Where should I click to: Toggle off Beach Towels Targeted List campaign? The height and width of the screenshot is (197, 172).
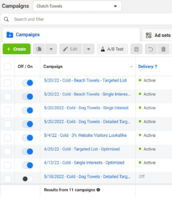27,83
